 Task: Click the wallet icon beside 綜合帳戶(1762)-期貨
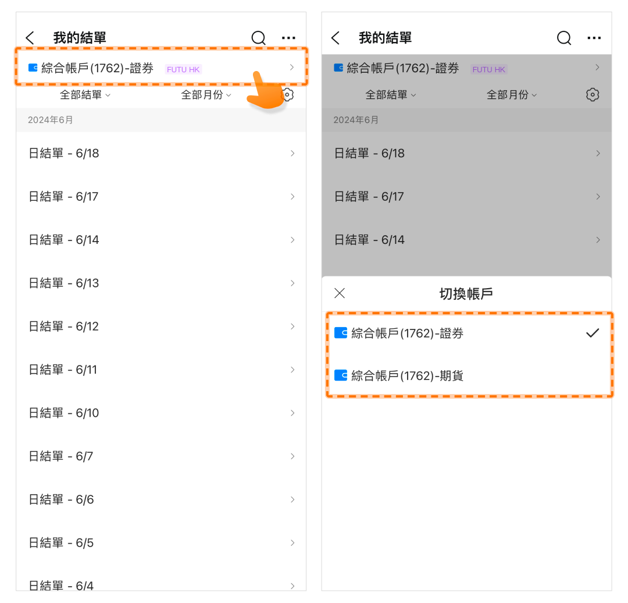coord(341,375)
